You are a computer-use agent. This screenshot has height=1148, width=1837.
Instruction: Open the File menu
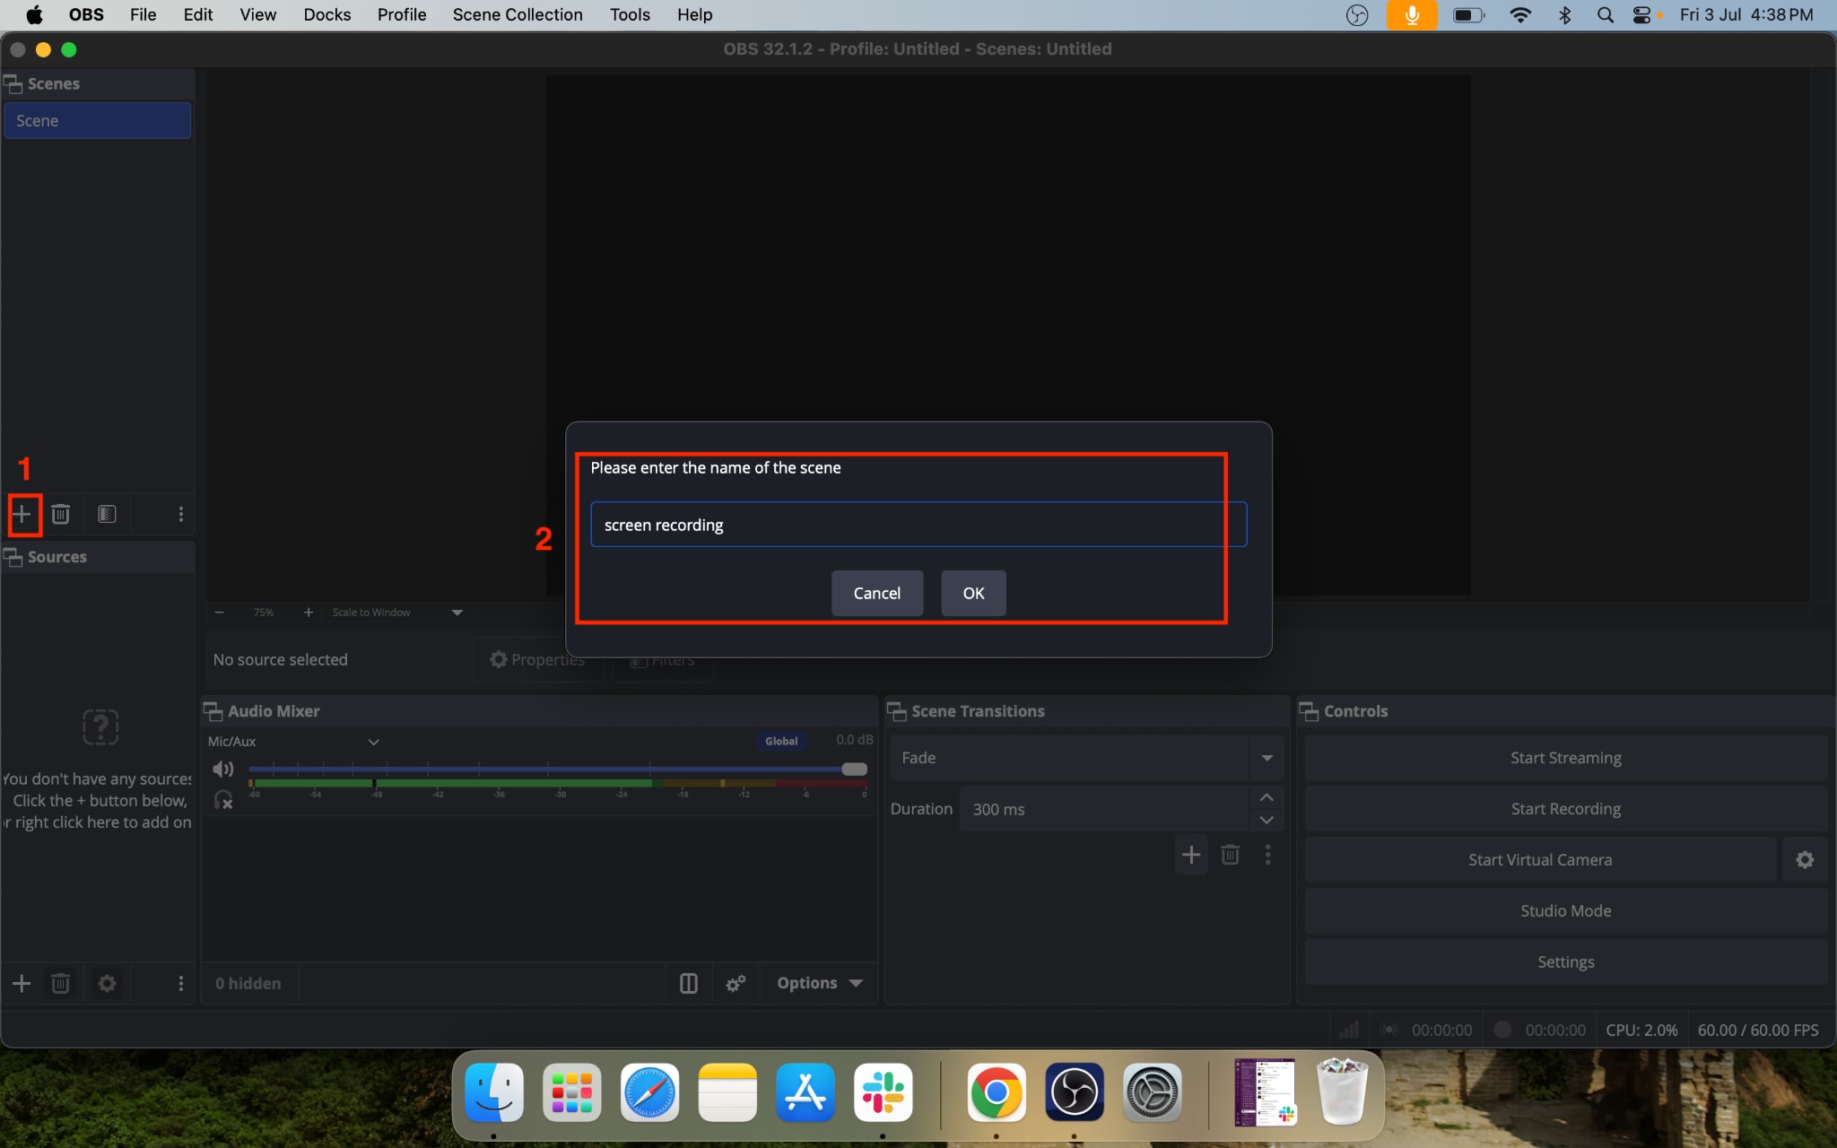(x=143, y=15)
